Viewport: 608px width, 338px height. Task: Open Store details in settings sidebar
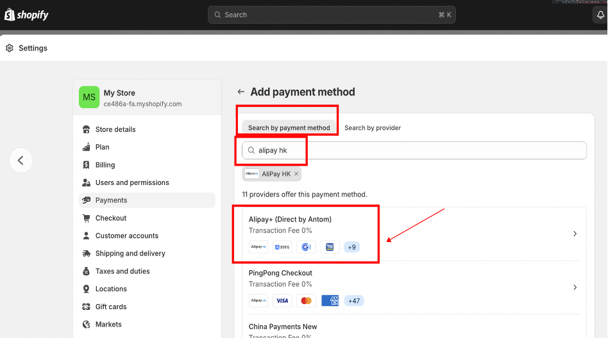tap(115, 129)
